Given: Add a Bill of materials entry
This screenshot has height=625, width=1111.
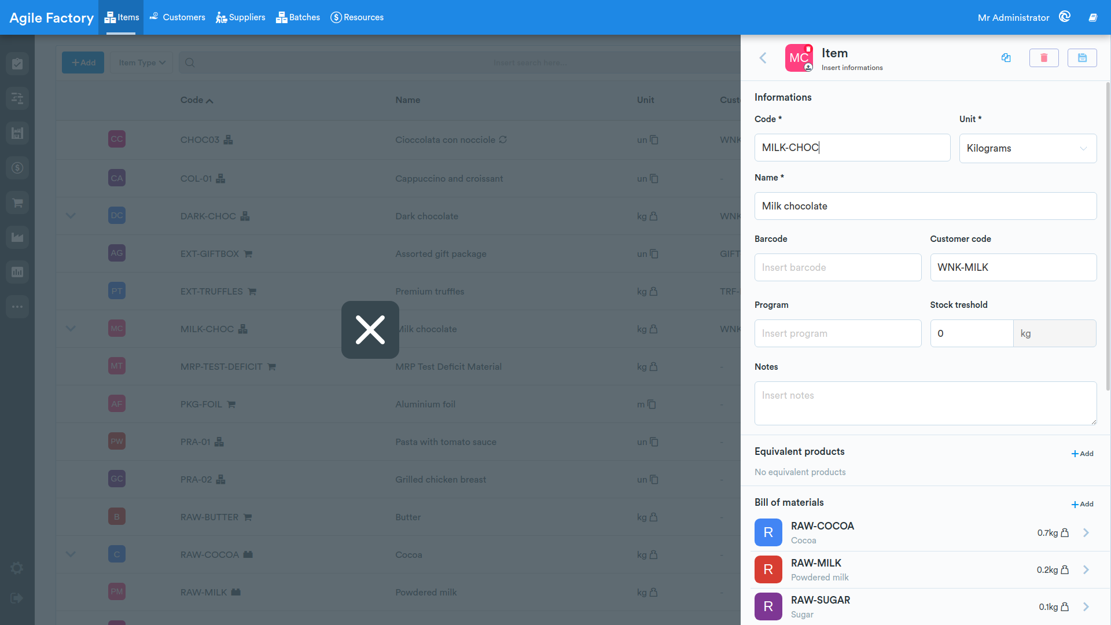Looking at the screenshot, I should point(1082,504).
